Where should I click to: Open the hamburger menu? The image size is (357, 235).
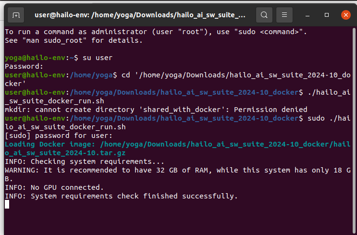285,15
